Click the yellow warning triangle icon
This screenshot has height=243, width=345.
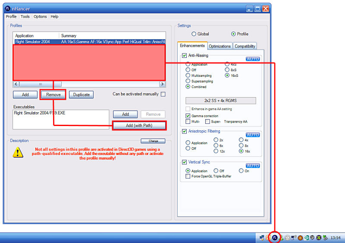(x=18, y=152)
